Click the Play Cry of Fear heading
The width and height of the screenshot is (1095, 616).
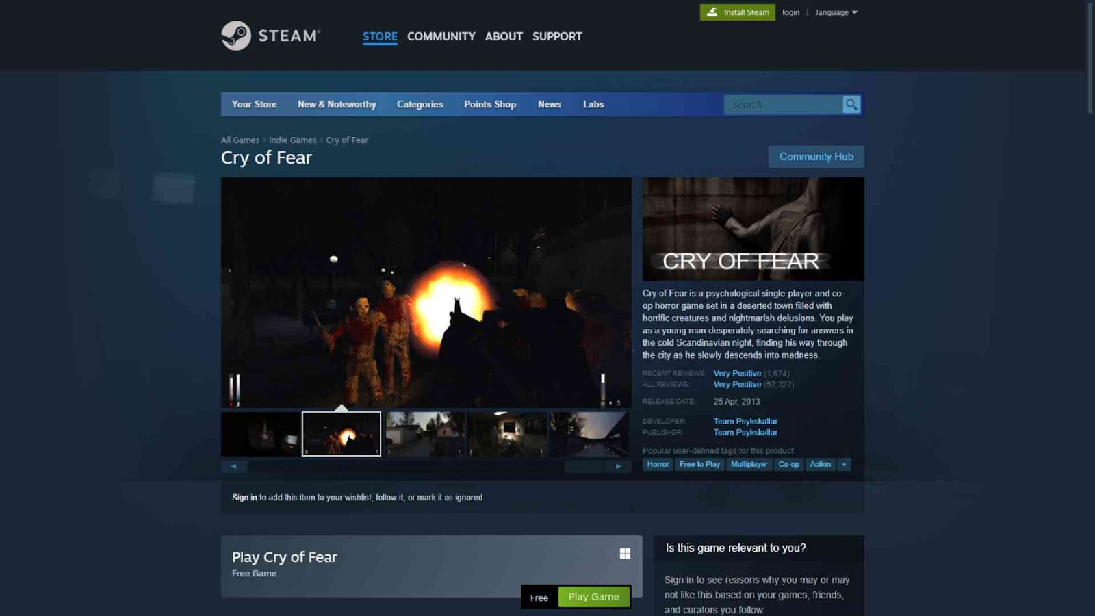(x=284, y=557)
